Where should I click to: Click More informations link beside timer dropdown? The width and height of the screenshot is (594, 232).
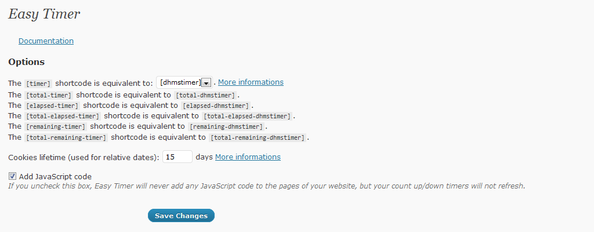pyautogui.click(x=251, y=82)
